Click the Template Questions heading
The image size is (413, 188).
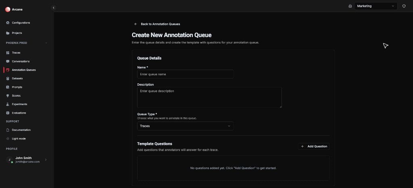pos(154,144)
